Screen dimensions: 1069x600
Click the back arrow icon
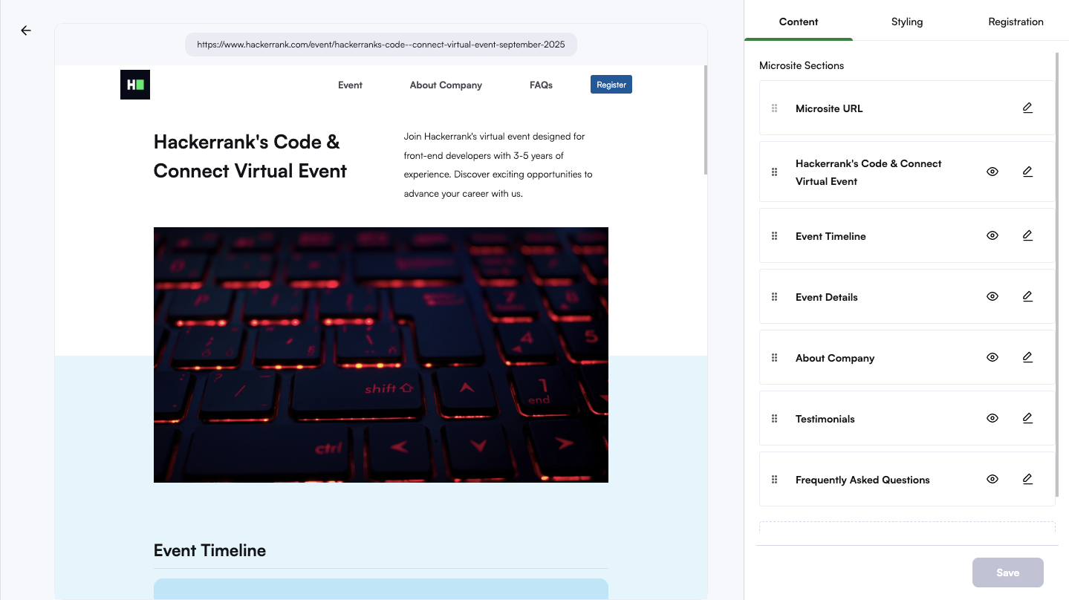click(x=26, y=30)
